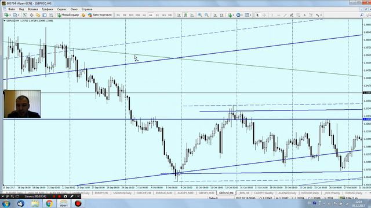This screenshot has height=208, width=371.
Task: Toggle the Terminal panel icon
Action: point(45,15)
